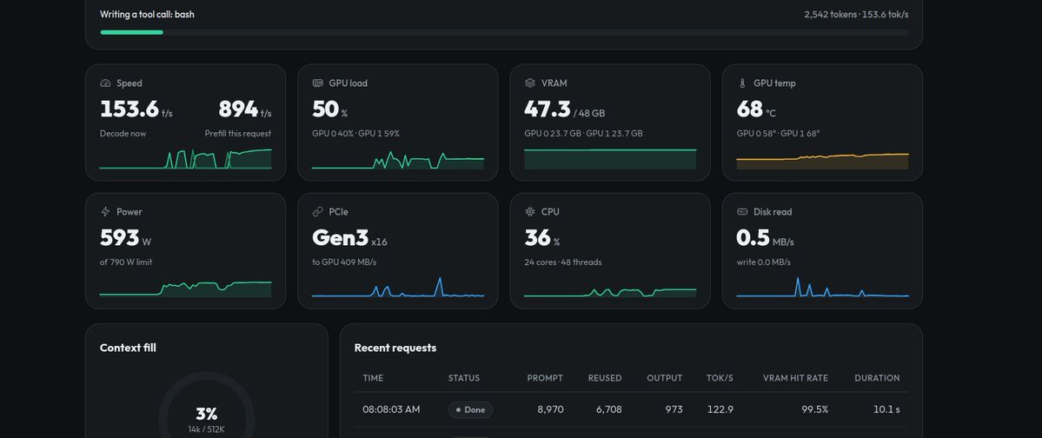Click the DURATION column header
Viewport: 1042px width, 438px height.
(877, 377)
